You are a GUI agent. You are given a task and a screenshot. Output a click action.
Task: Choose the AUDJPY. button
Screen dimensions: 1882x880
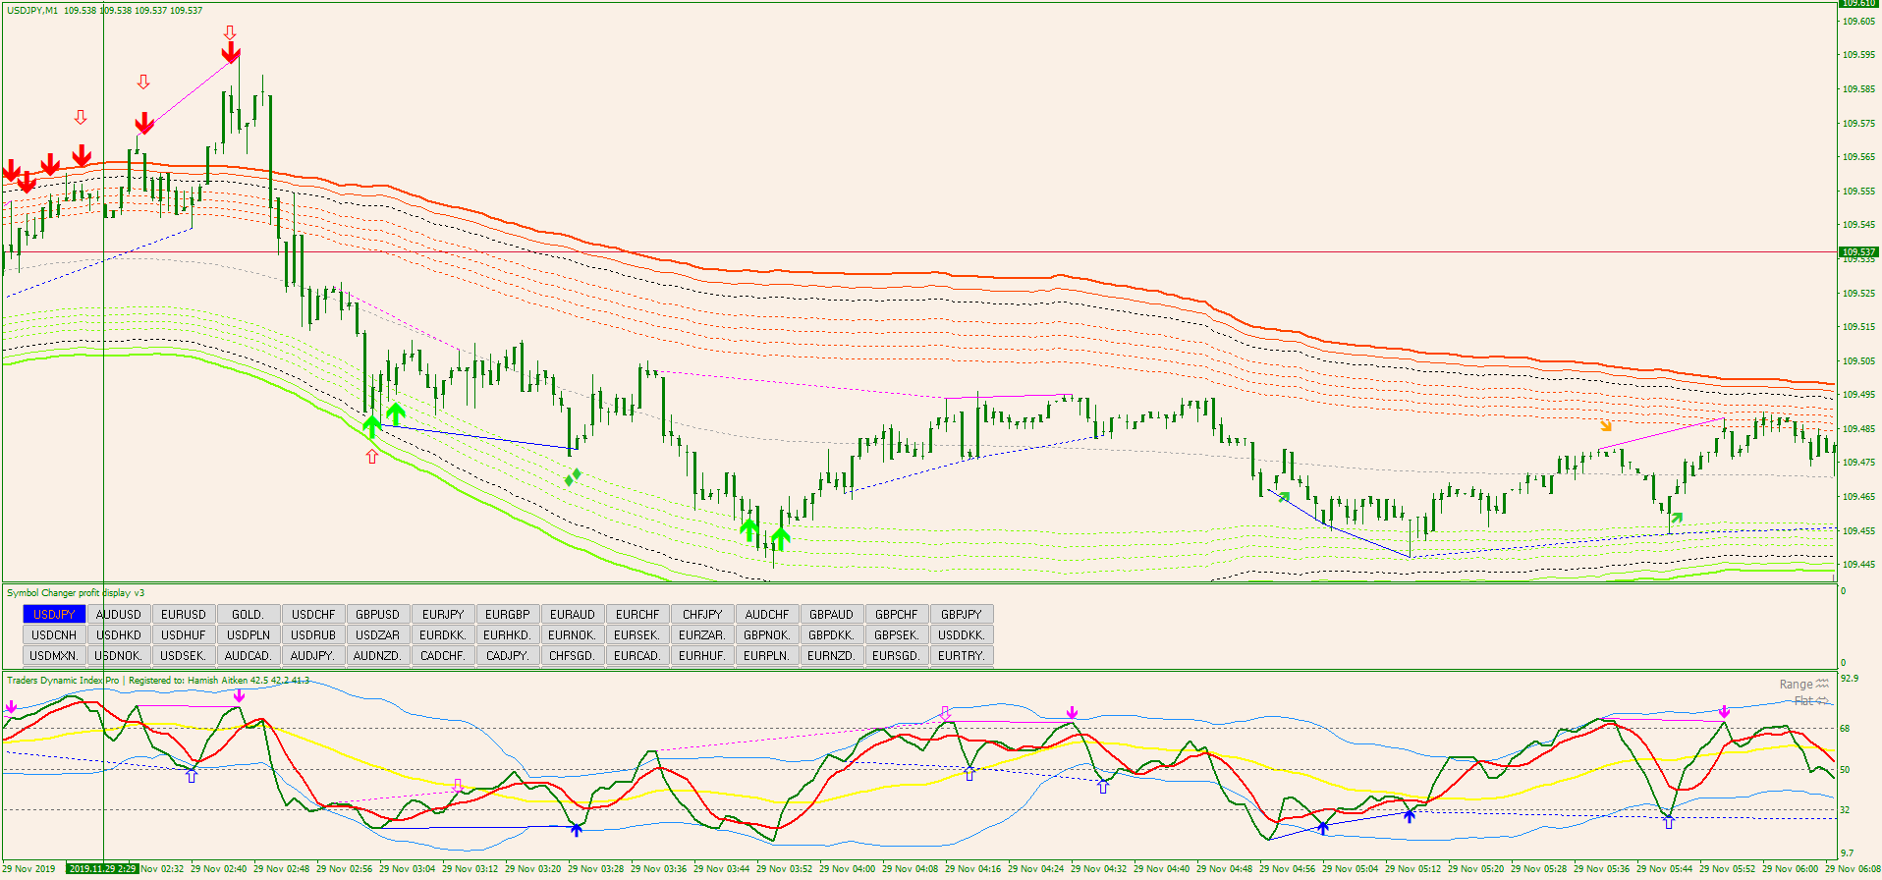pyautogui.click(x=313, y=655)
